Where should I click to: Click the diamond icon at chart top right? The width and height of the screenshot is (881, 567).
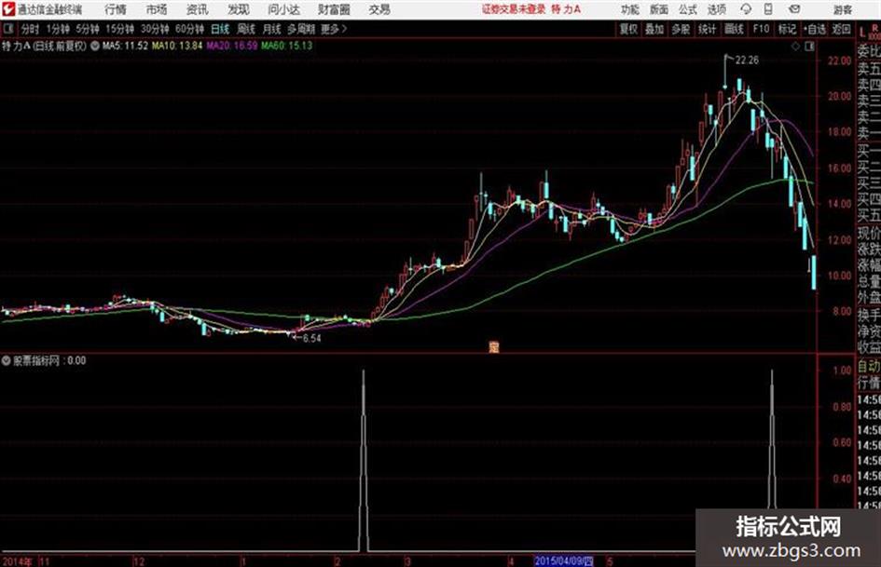795,47
